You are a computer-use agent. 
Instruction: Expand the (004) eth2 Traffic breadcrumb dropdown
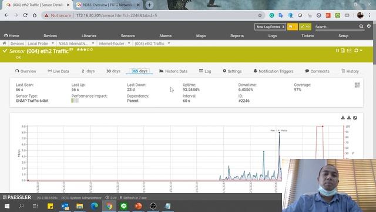coord(169,43)
